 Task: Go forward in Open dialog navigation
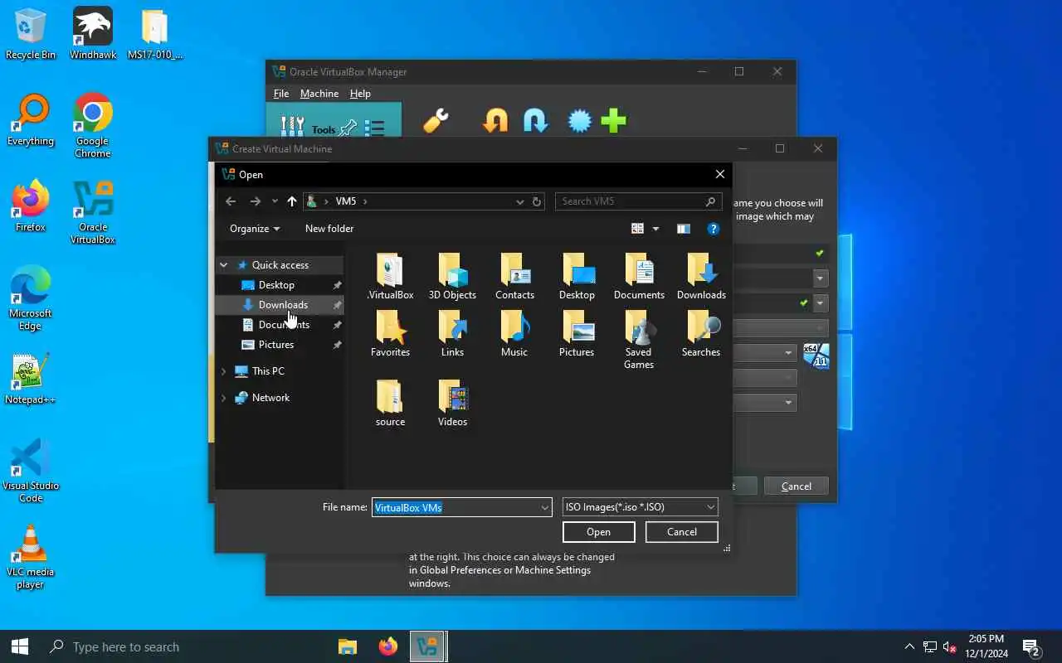point(256,201)
